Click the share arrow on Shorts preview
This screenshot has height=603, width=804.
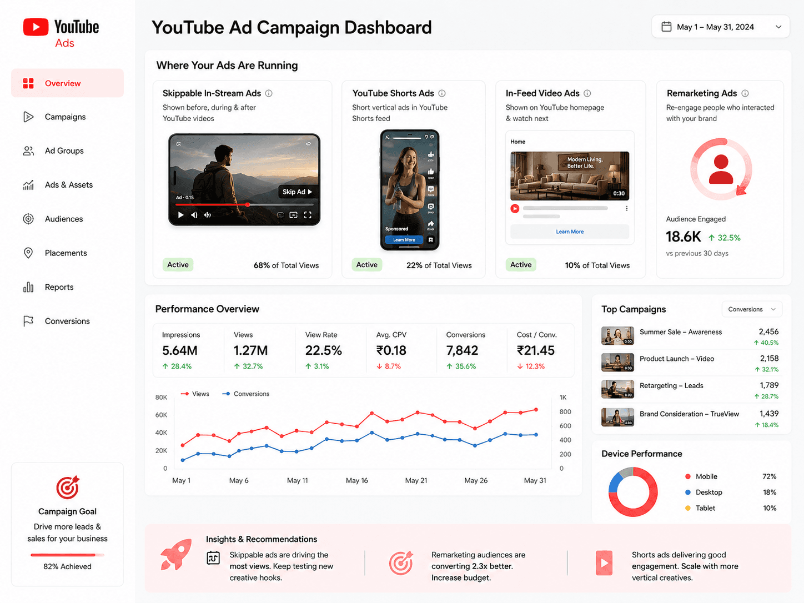431,223
